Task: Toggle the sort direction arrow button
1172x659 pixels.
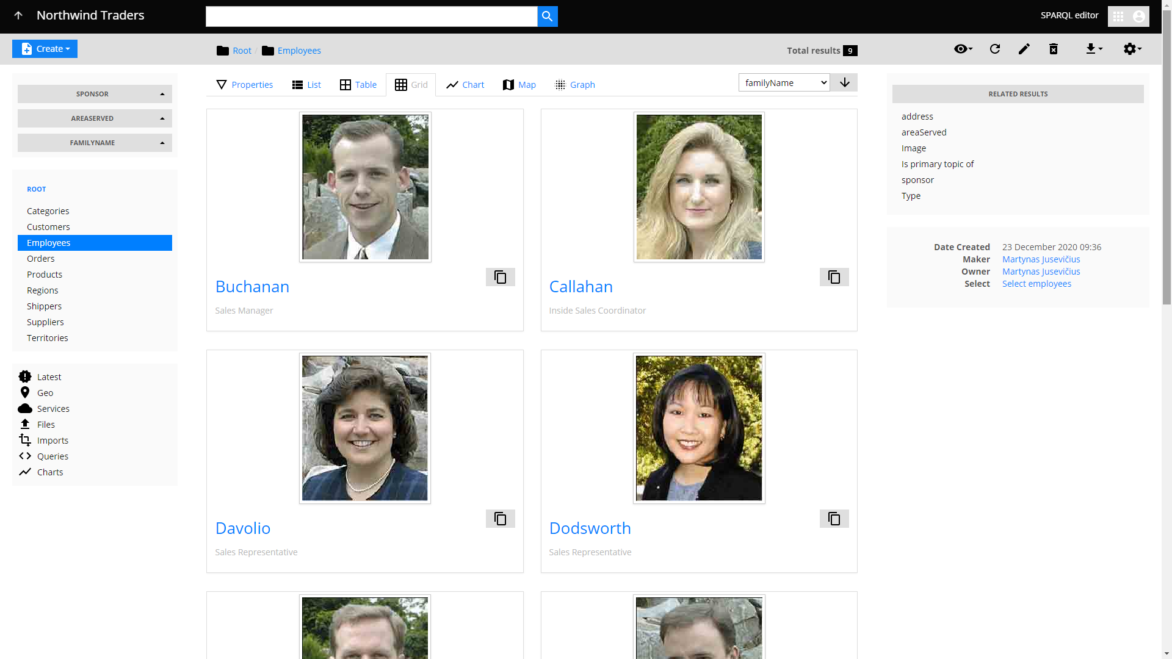Action: 844,82
